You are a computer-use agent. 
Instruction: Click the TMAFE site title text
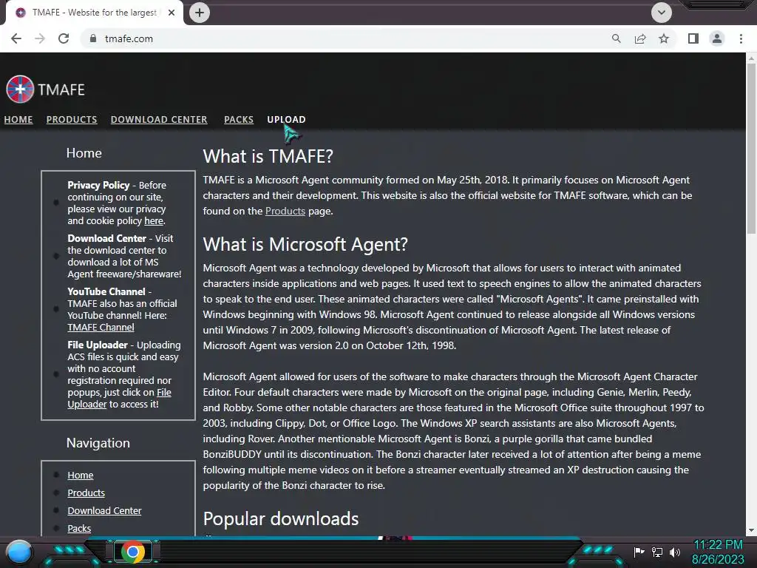click(x=61, y=89)
